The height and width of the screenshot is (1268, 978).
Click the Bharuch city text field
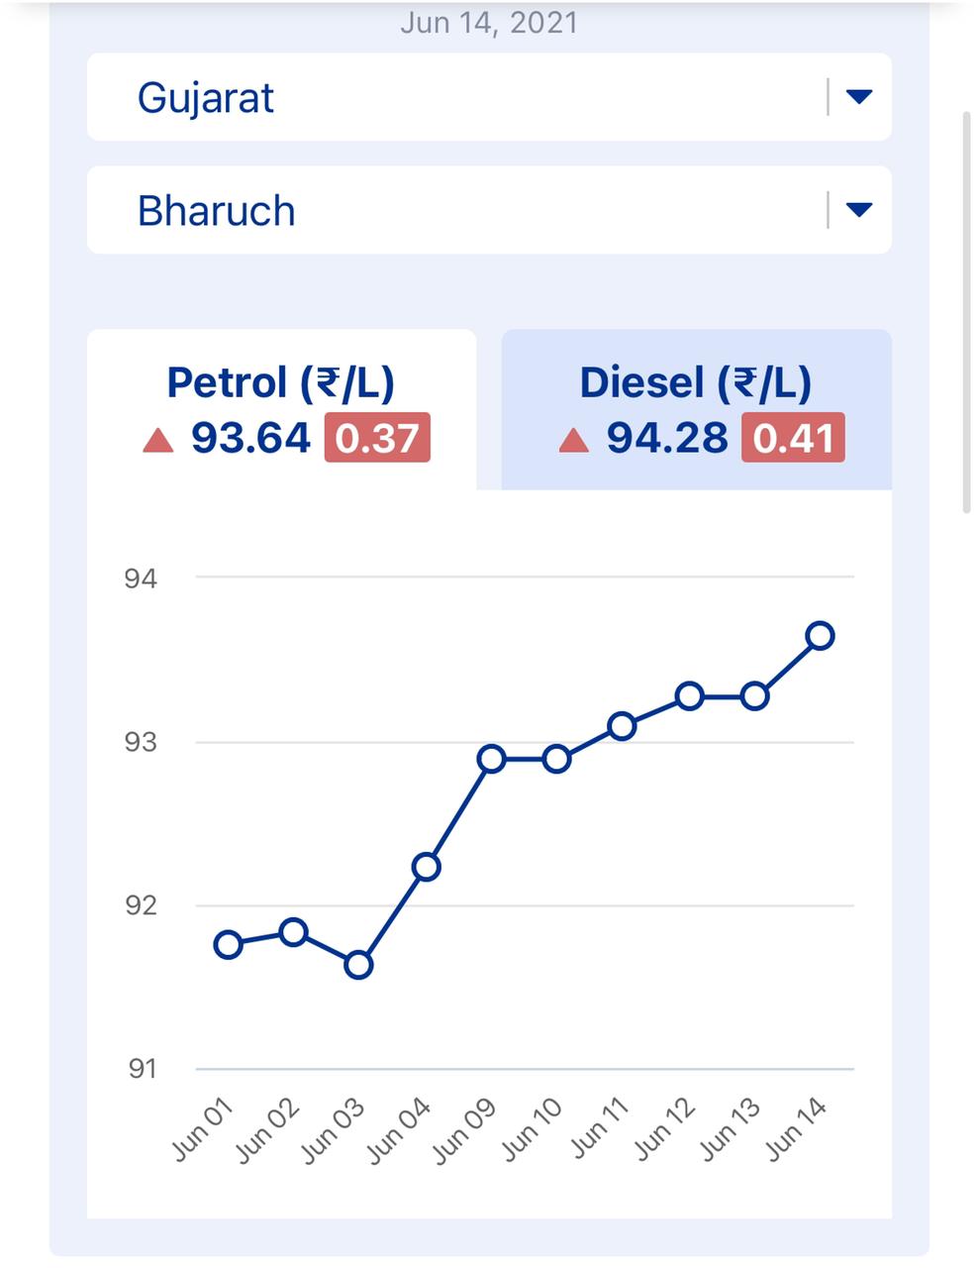click(455, 210)
